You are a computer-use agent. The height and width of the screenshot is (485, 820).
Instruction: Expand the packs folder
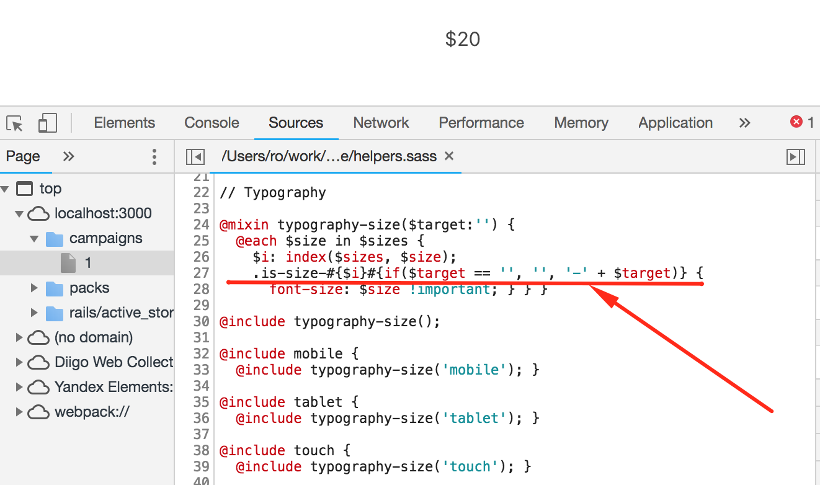(35, 288)
